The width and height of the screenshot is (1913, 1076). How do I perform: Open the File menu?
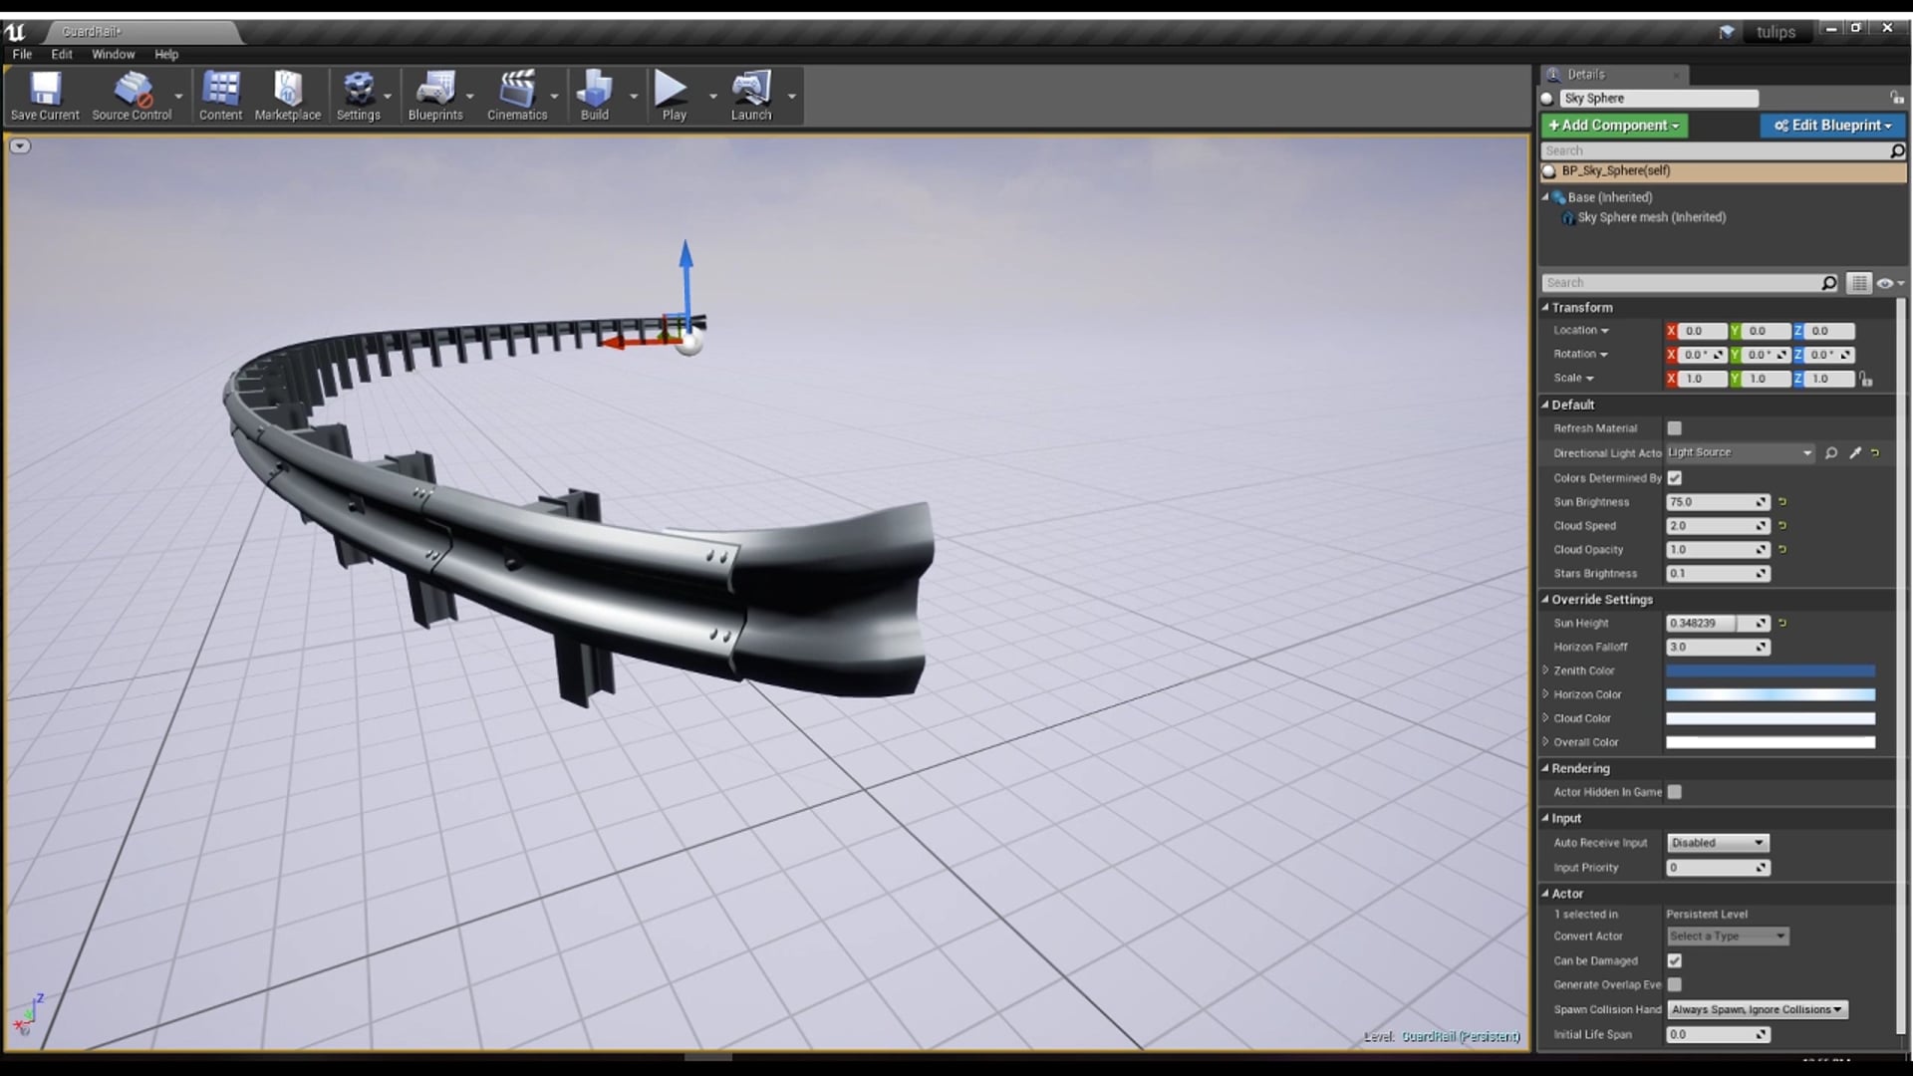point(22,55)
